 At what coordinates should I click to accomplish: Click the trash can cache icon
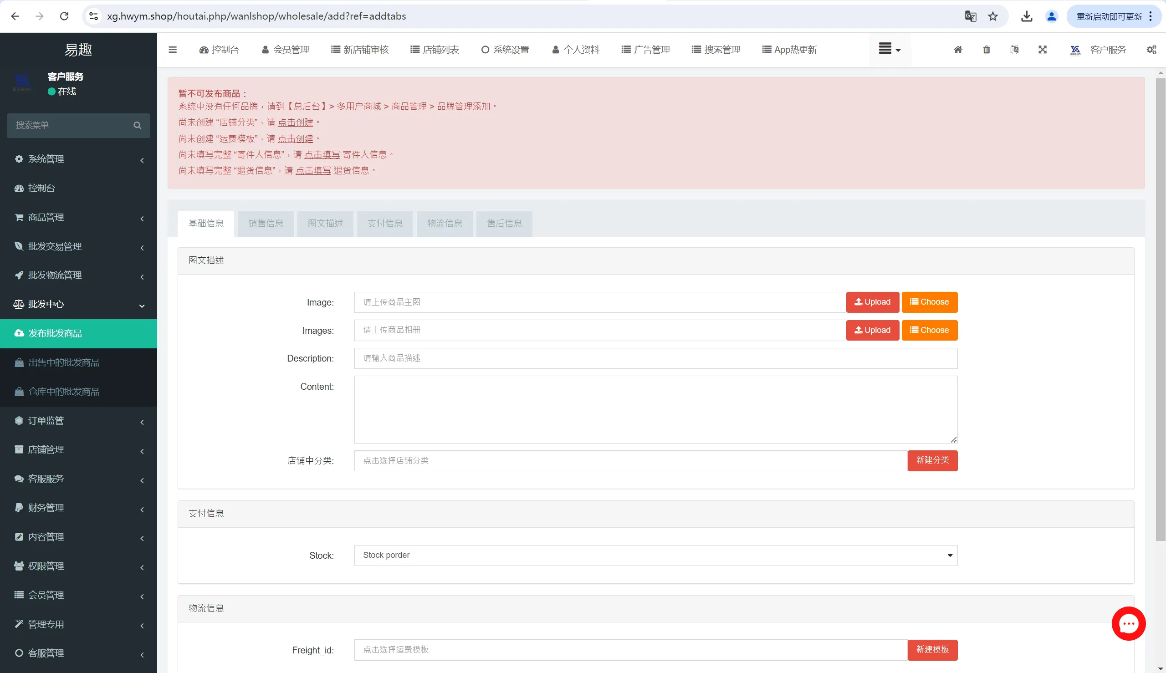986,50
